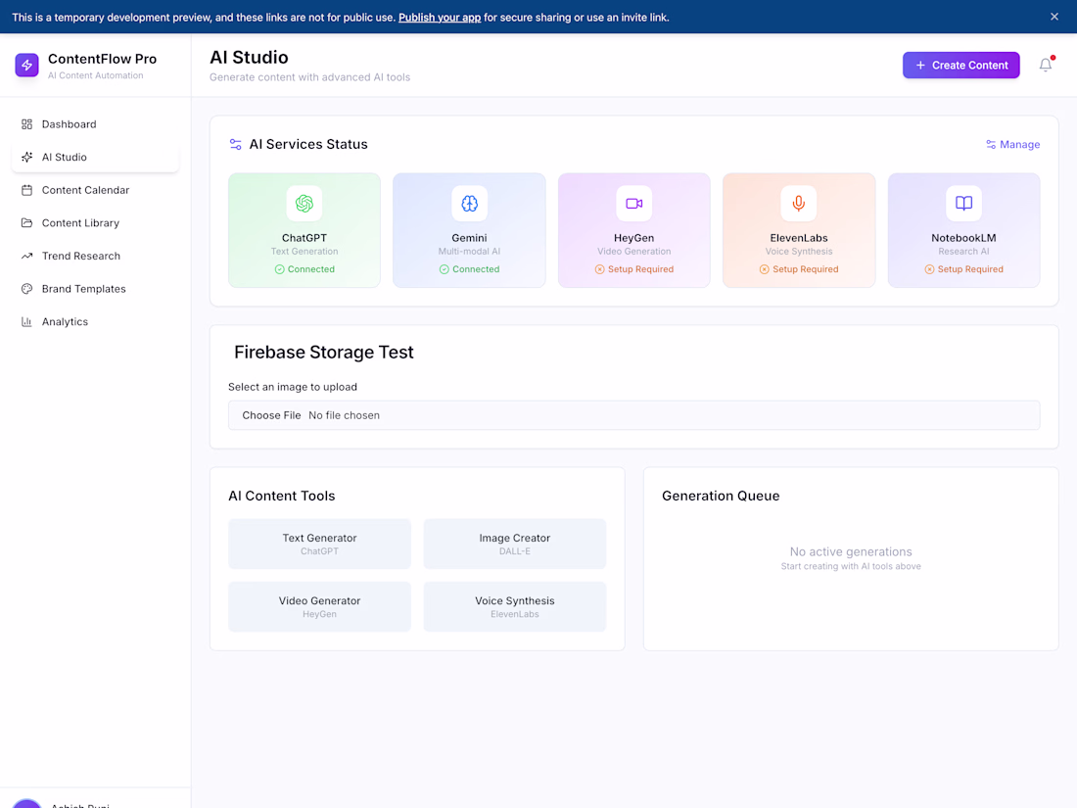Launch the Video Generator HeyGen tool
The height and width of the screenshot is (808, 1077).
pos(319,606)
